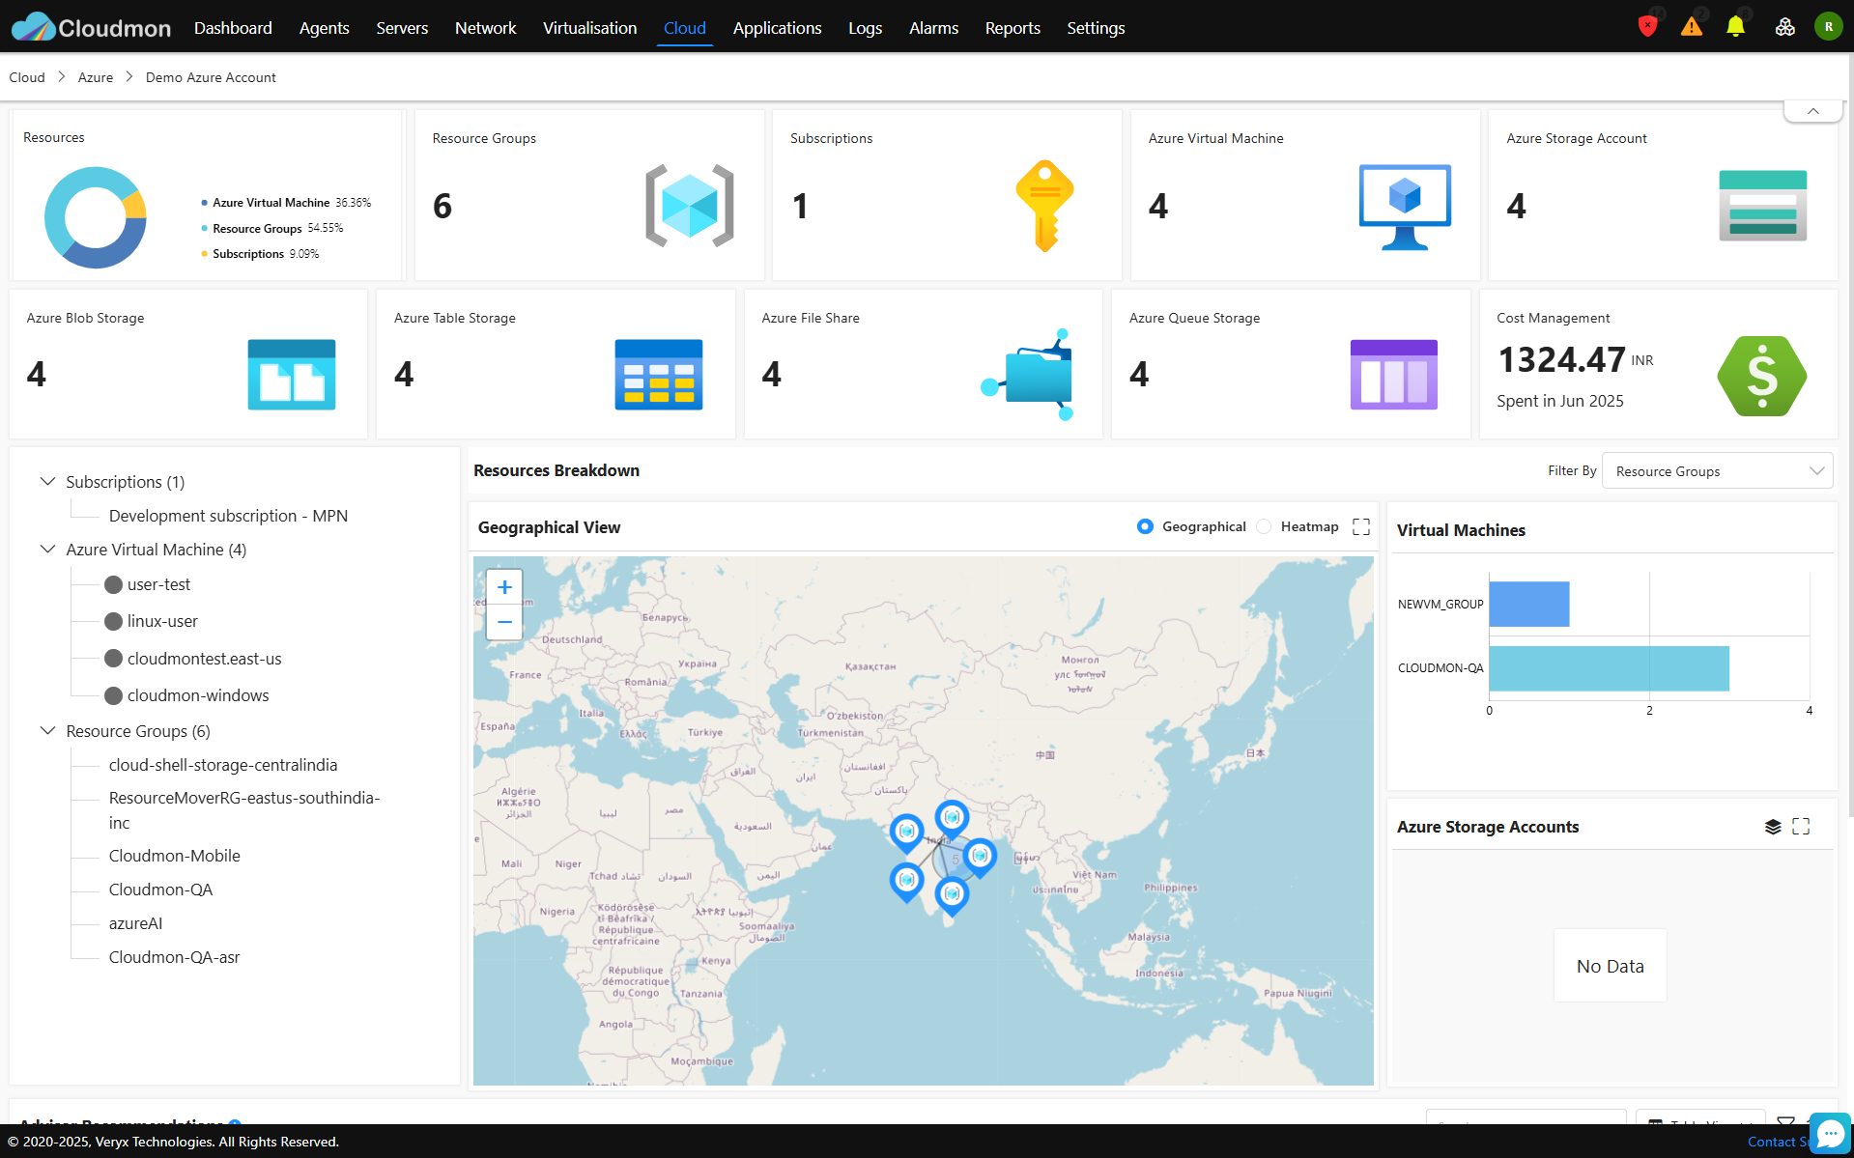Open the user profile avatar R
Screen dimensions: 1854x1158
click(x=1828, y=27)
